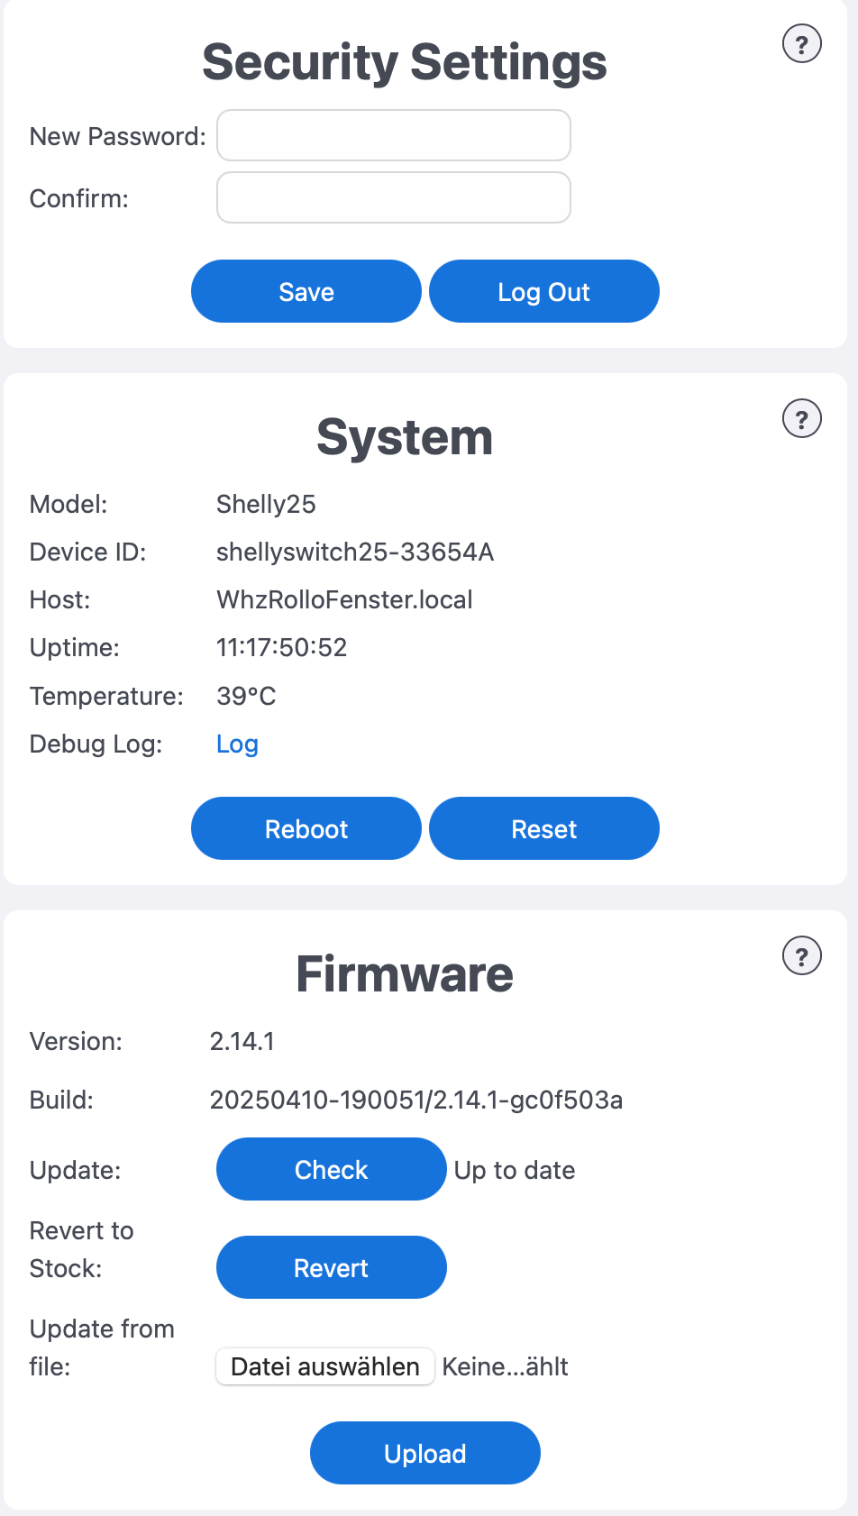Screen dimensions: 858x1516
Task: Open help for Security Settings section
Action: pyautogui.click(x=801, y=44)
